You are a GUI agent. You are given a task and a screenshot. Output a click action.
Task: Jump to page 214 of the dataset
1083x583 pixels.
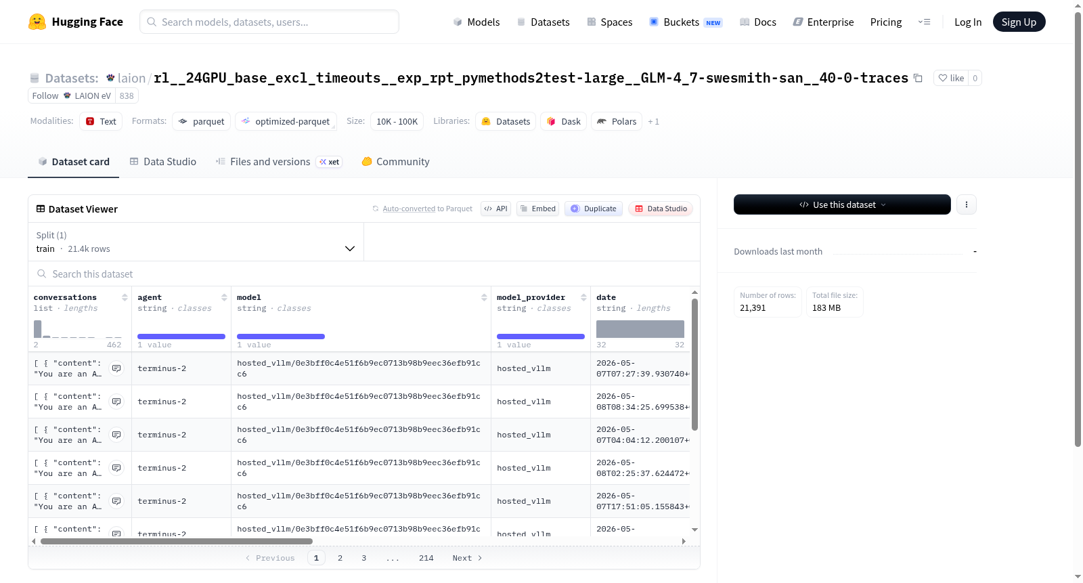[x=426, y=558]
